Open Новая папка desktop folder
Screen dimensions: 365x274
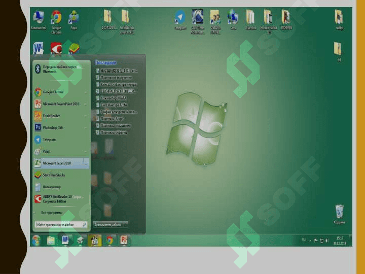(268, 22)
